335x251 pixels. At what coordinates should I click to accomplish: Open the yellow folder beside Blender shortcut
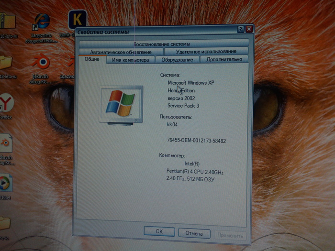coord(6,63)
